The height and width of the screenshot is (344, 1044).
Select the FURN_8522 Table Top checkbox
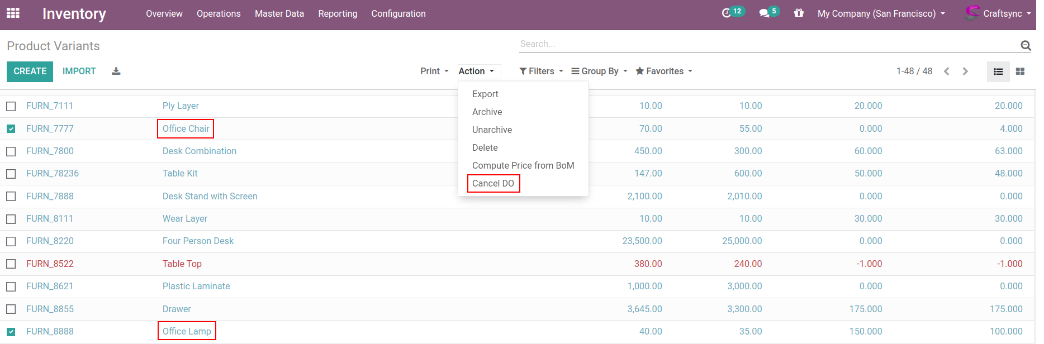coord(11,264)
